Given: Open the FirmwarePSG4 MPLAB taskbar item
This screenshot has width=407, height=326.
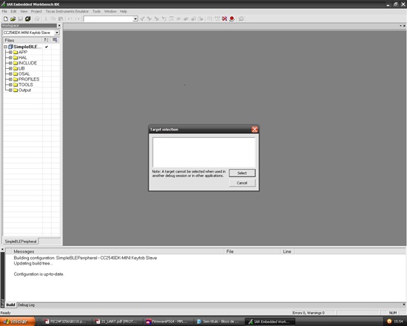Looking at the screenshot, I should tap(167, 322).
